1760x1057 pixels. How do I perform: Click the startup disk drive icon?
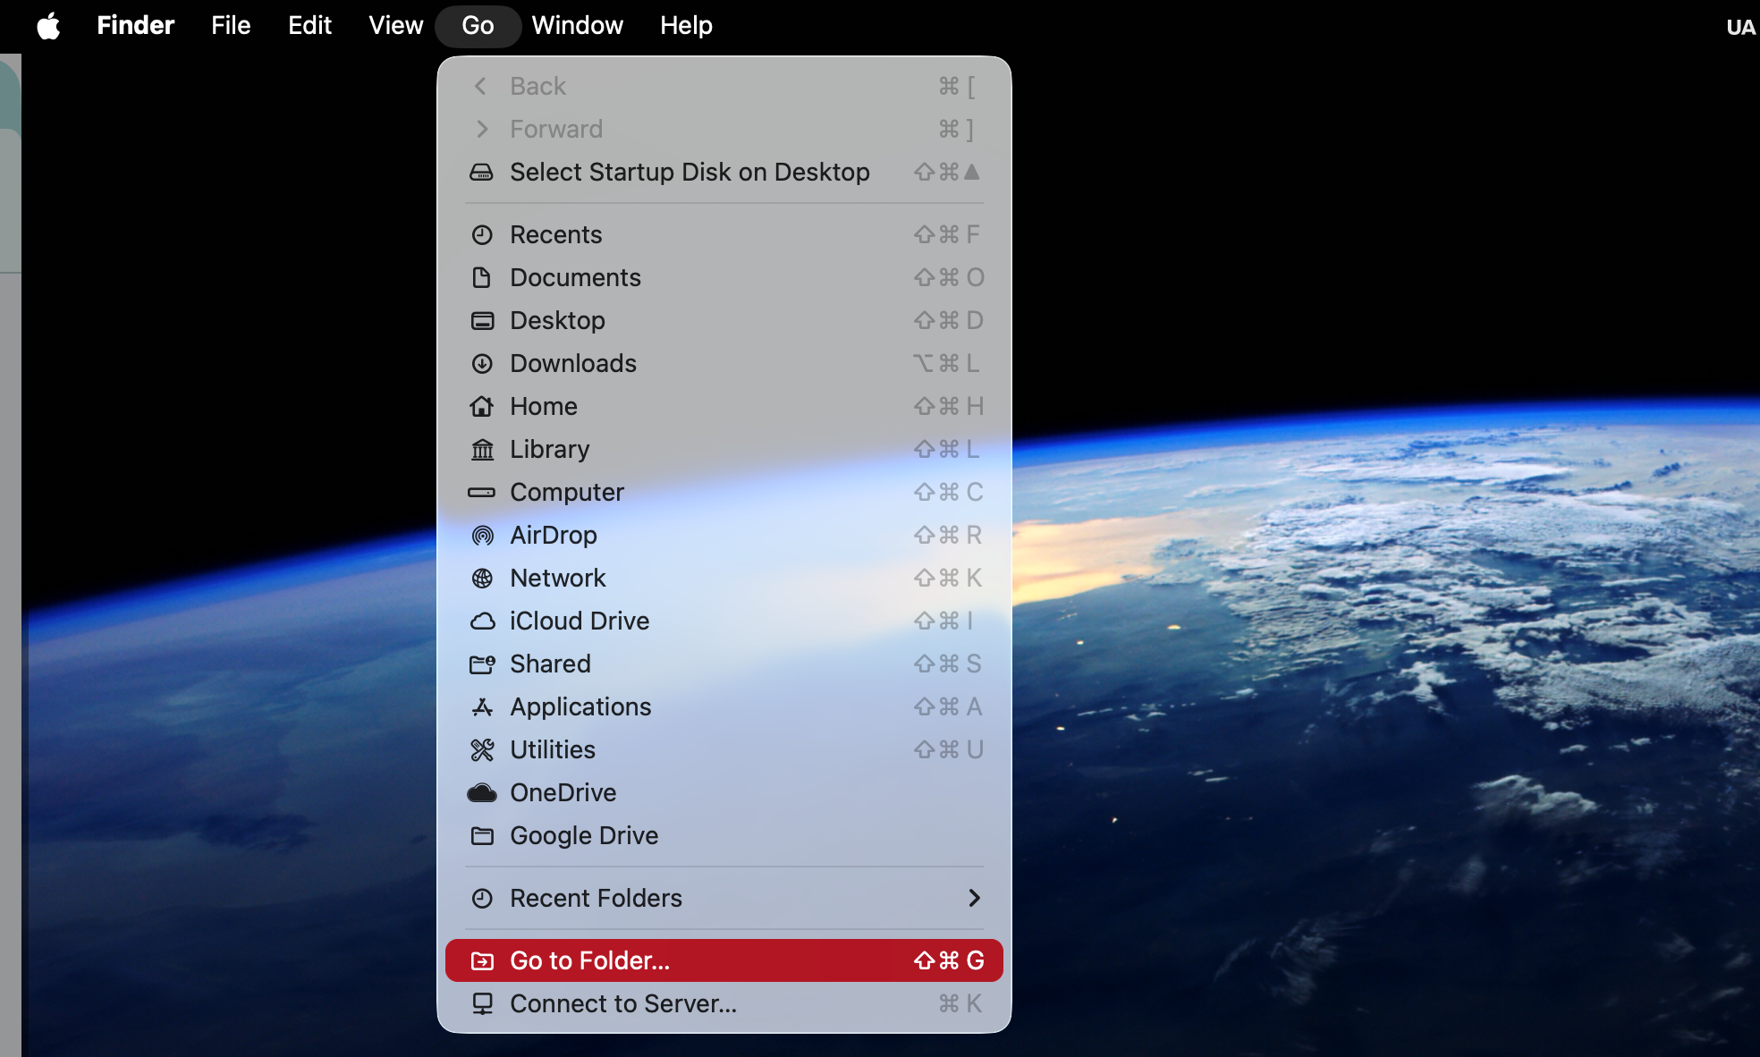pos(482,172)
